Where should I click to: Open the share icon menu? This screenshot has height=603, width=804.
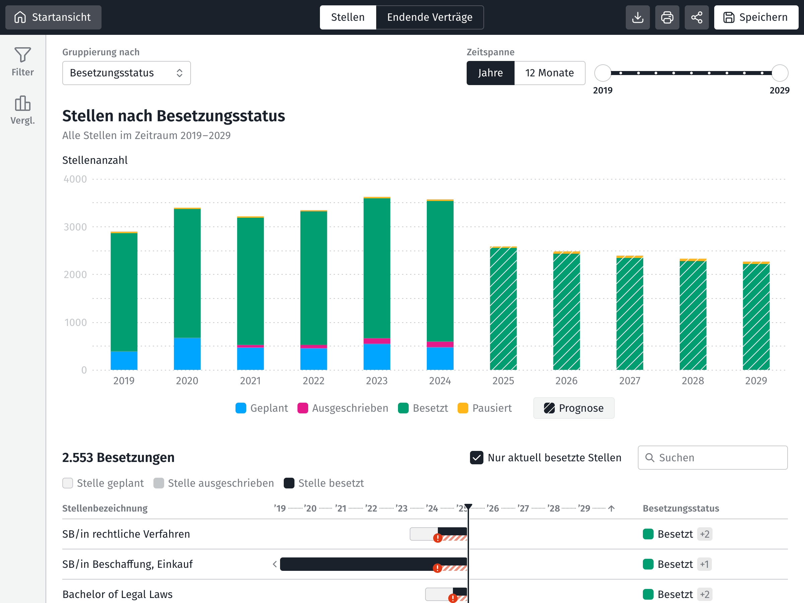pos(696,17)
